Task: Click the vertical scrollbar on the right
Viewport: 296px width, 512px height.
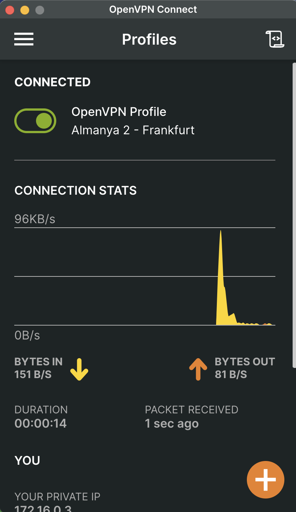Action: [x=293, y=214]
